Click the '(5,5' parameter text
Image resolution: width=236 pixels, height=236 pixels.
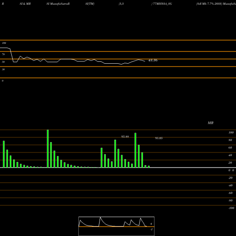(x=121, y=4)
